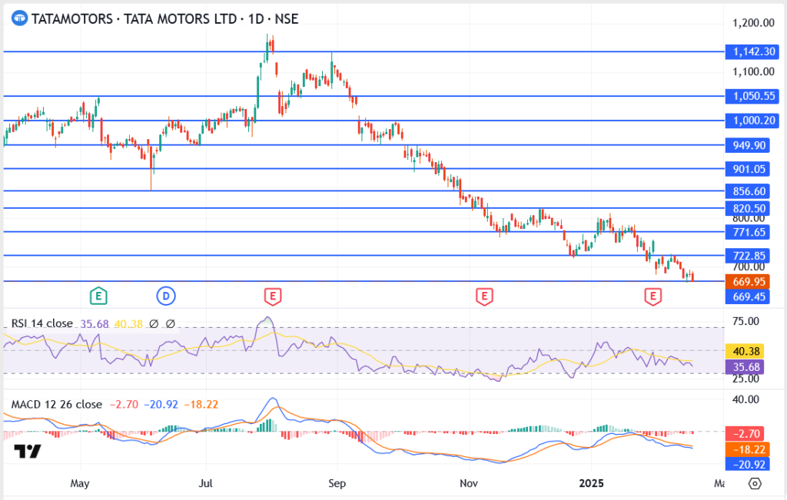The image size is (787, 500).
Task: Click the Tata Motors logo icon
Action: [19, 18]
